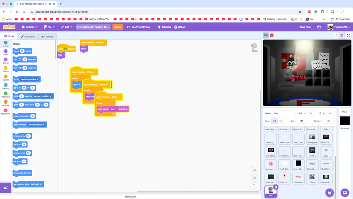This screenshot has width=353, height=199.
Task: Open the My Stuff folder icon
Action: [x=319, y=27]
